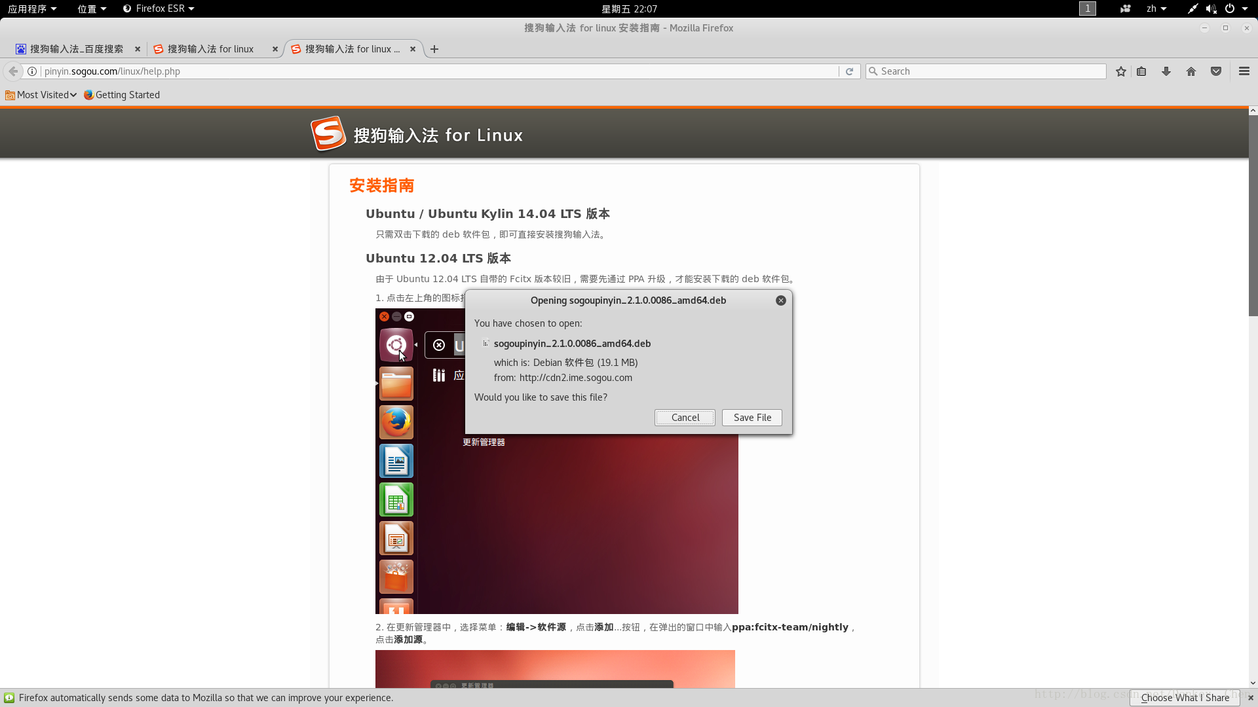Expand the Most Visited bookmarks dropdown
1258x707 pixels.
point(41,95)
